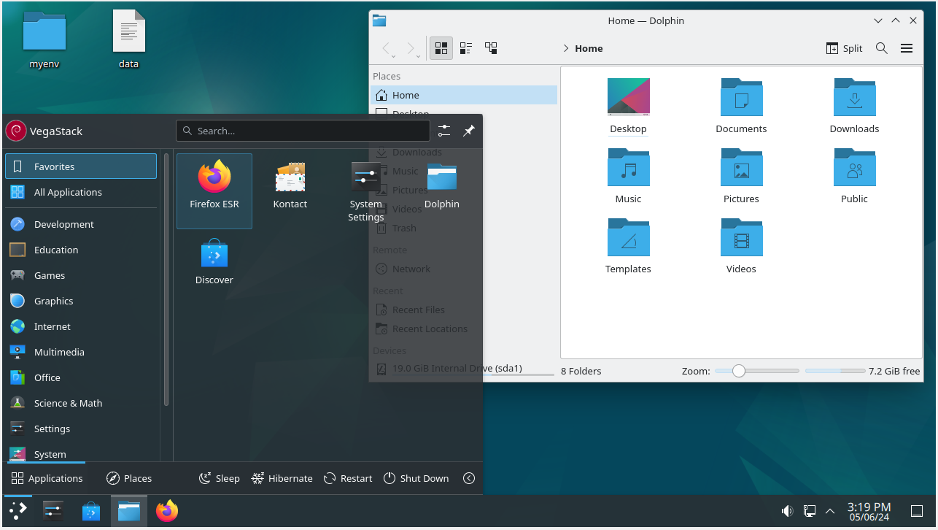
Task: Pin the launcher open with the pin icon
Action: pos(468,131)
